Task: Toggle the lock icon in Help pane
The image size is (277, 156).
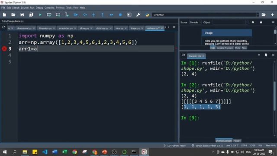Action: tap(261, 22)
